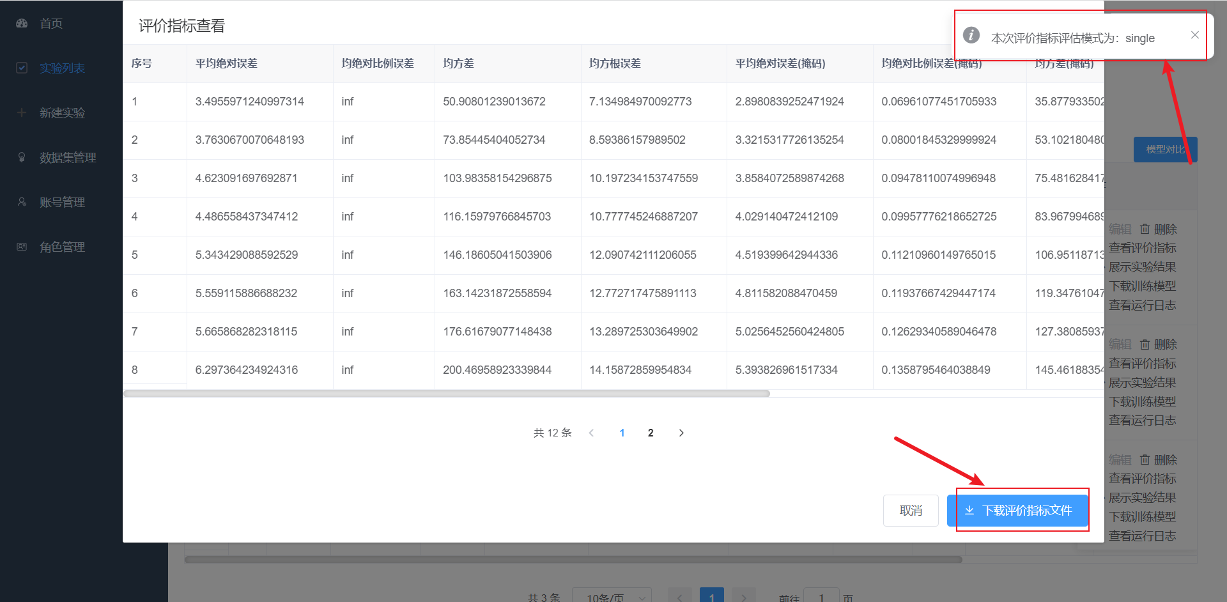Click the value 13.289725303649902
The height and width of the screenshot is (602, 1227).
644,332
